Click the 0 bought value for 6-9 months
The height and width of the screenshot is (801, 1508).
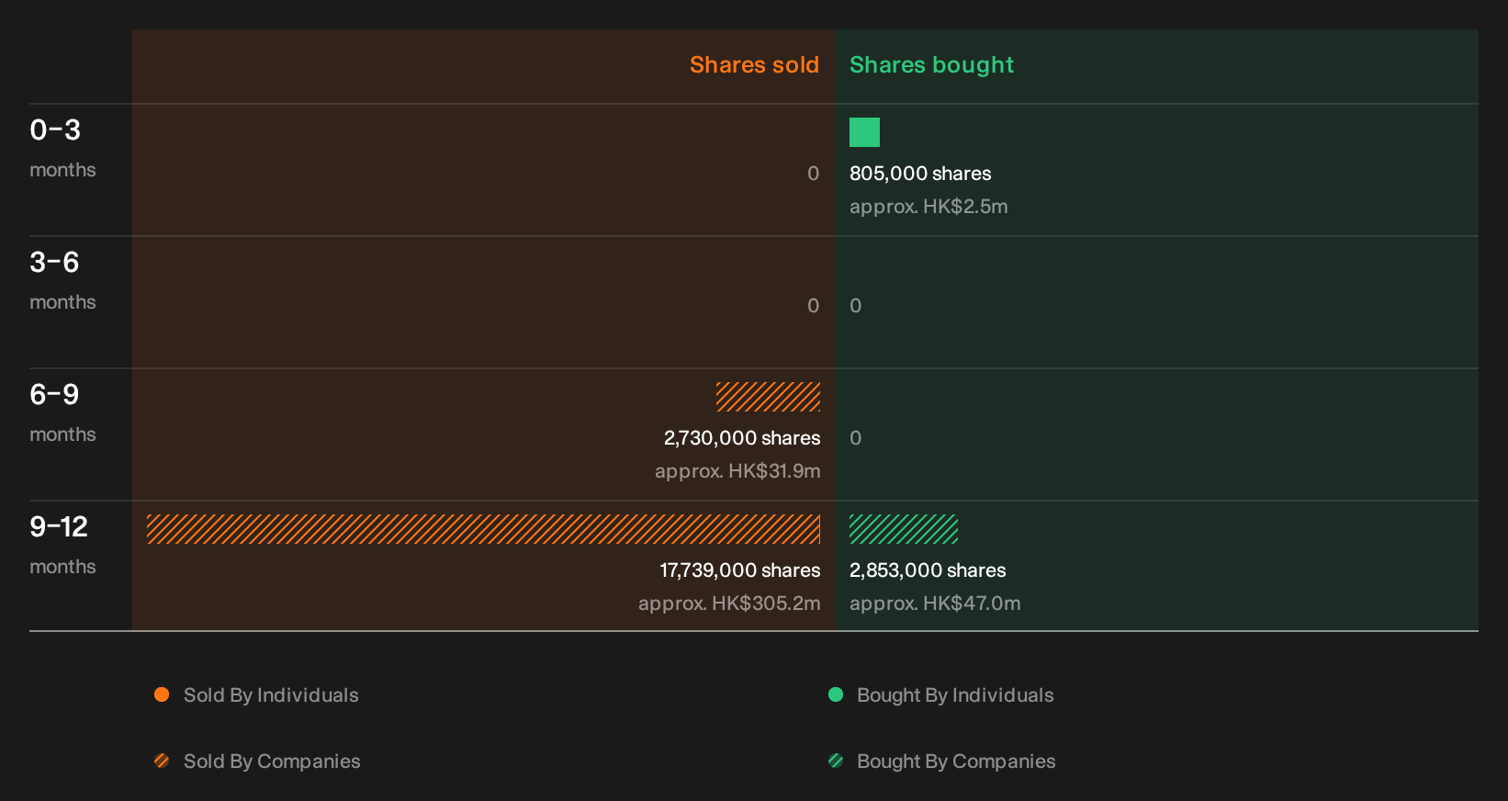point(855,438)
